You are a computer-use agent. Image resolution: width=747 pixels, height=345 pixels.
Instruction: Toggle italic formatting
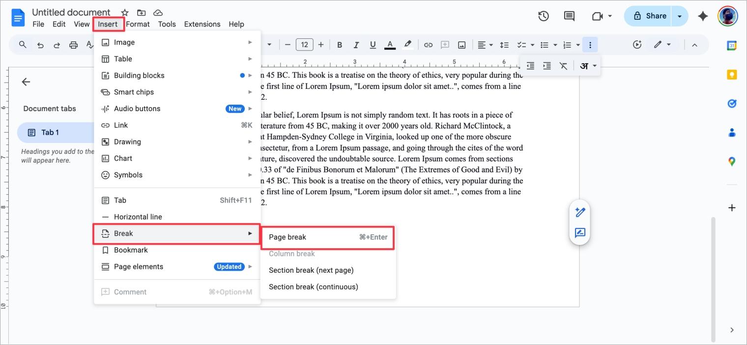click(x=356, y=45)
